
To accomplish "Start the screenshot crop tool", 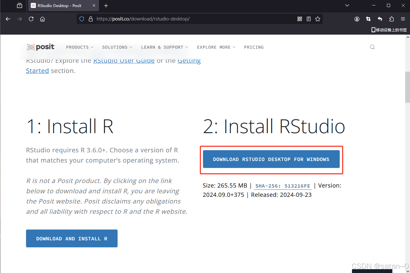I will (368, 19).
